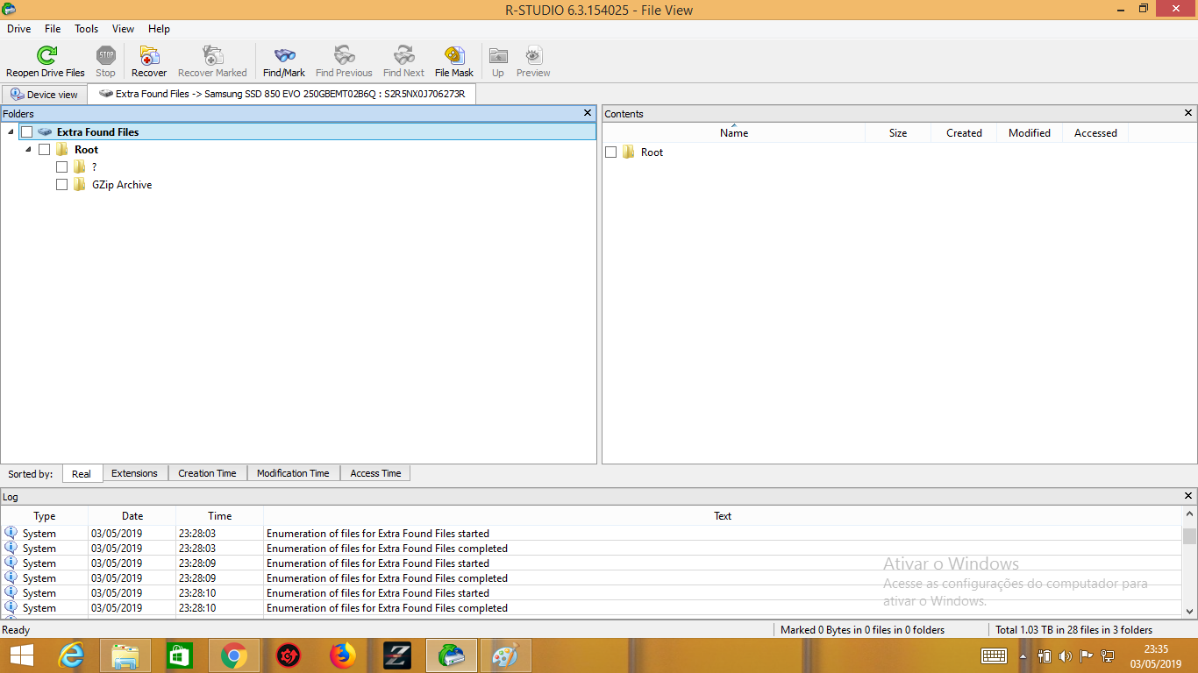Click the Modified column header
Image resolution: width=1198 pixels, height=673 pixels.
coord(1030,133)
